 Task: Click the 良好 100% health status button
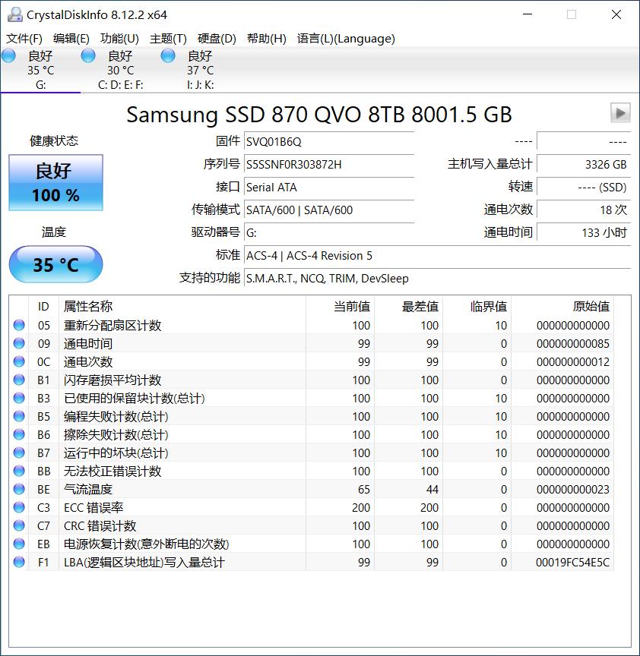55,181
